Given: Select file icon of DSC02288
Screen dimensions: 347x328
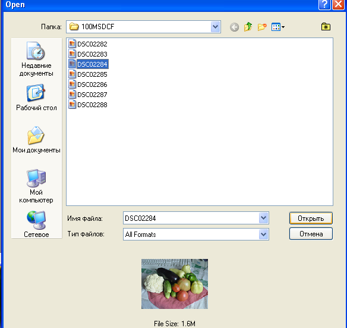Looking at the screenshot, I should (x=72, y=104).
